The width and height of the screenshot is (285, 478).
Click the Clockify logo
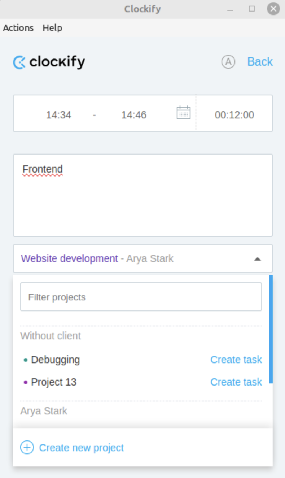pos(49,61)
